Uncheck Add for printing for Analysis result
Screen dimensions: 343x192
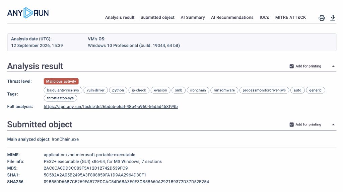click(x=292, y=66)
